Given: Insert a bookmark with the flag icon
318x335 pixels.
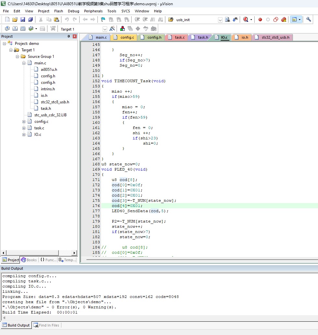Looking at the screenshot, I should [x=103, y=19].
